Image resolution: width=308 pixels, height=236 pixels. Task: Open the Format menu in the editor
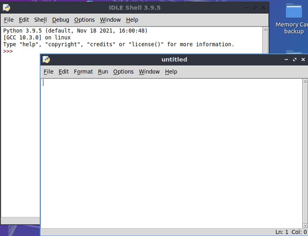pyautogui.click(x=83, y=72)
